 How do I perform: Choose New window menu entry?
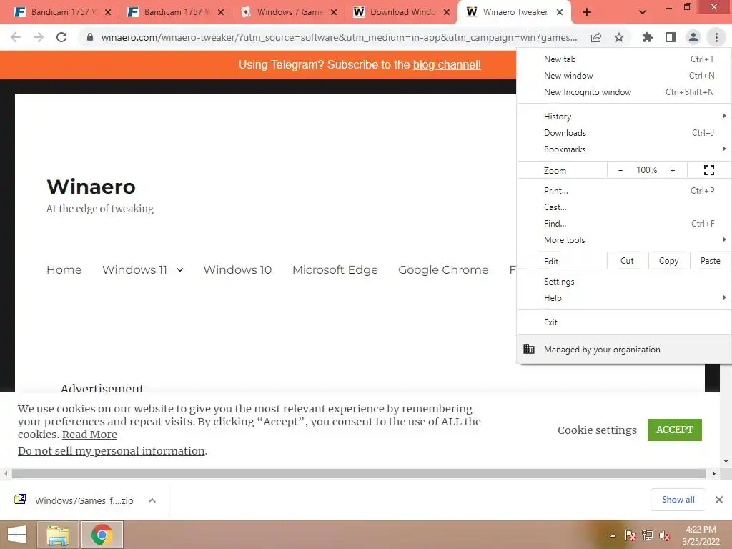tap(623, 76)
